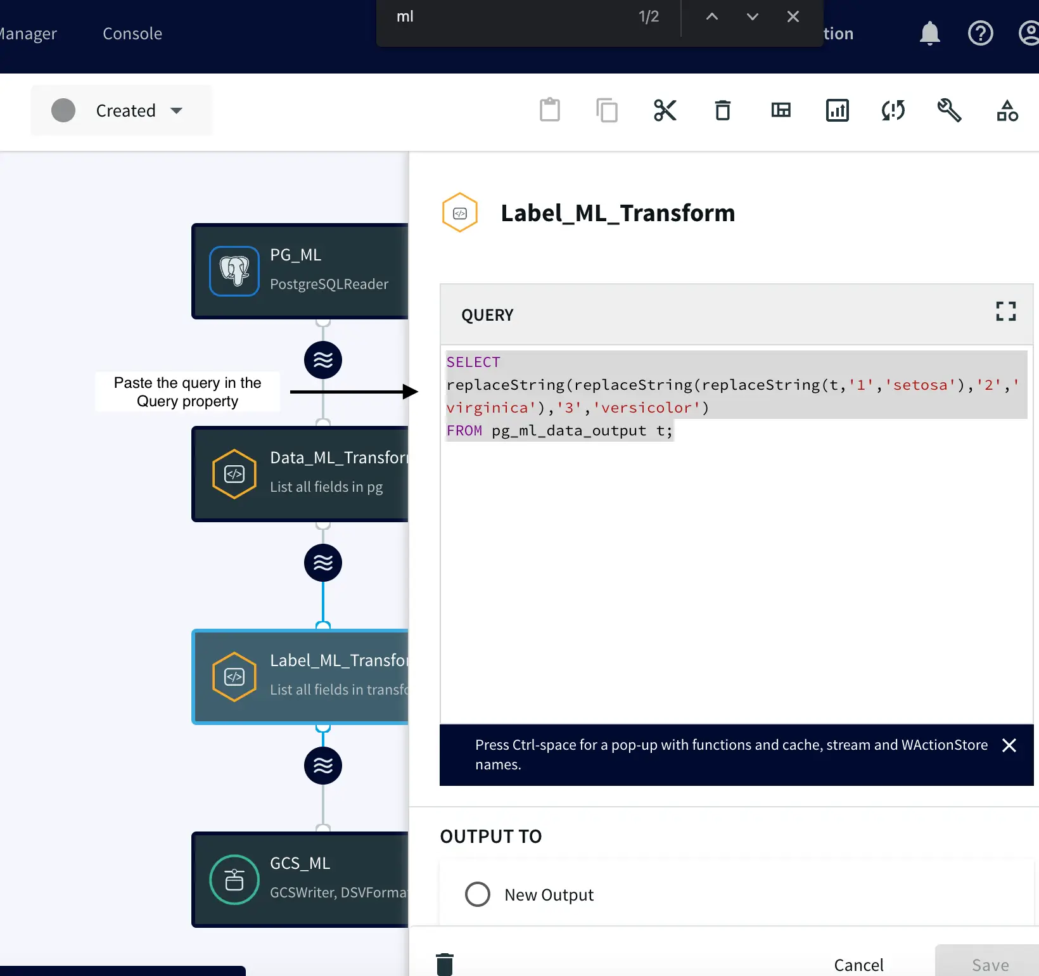Image resolution: width=1039 pixels, height=976 pixels.
Task: Open the bar chart metrics icon
Action: 837,110
